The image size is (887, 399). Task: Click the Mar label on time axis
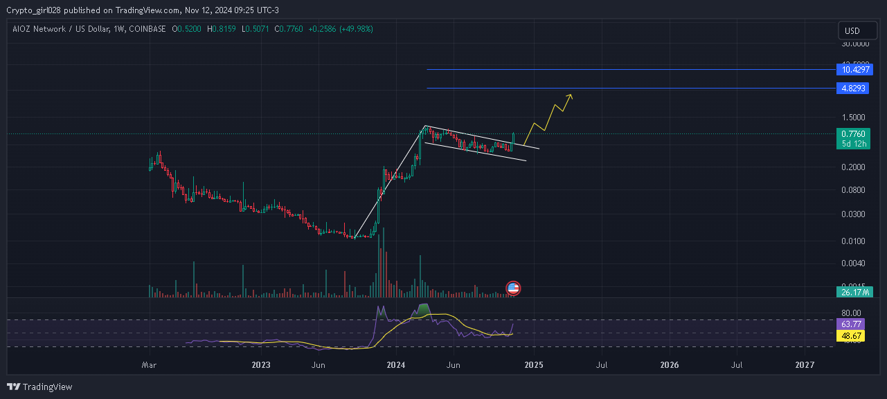[149, 364]
